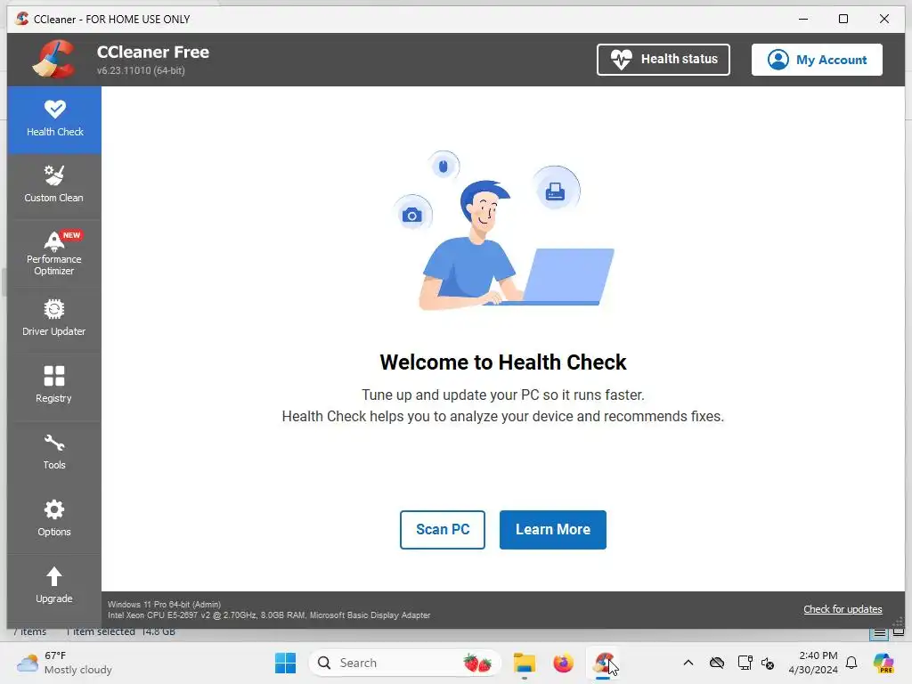
Task: Open the Registry cleaner section
Action: [x=54, y=387]
